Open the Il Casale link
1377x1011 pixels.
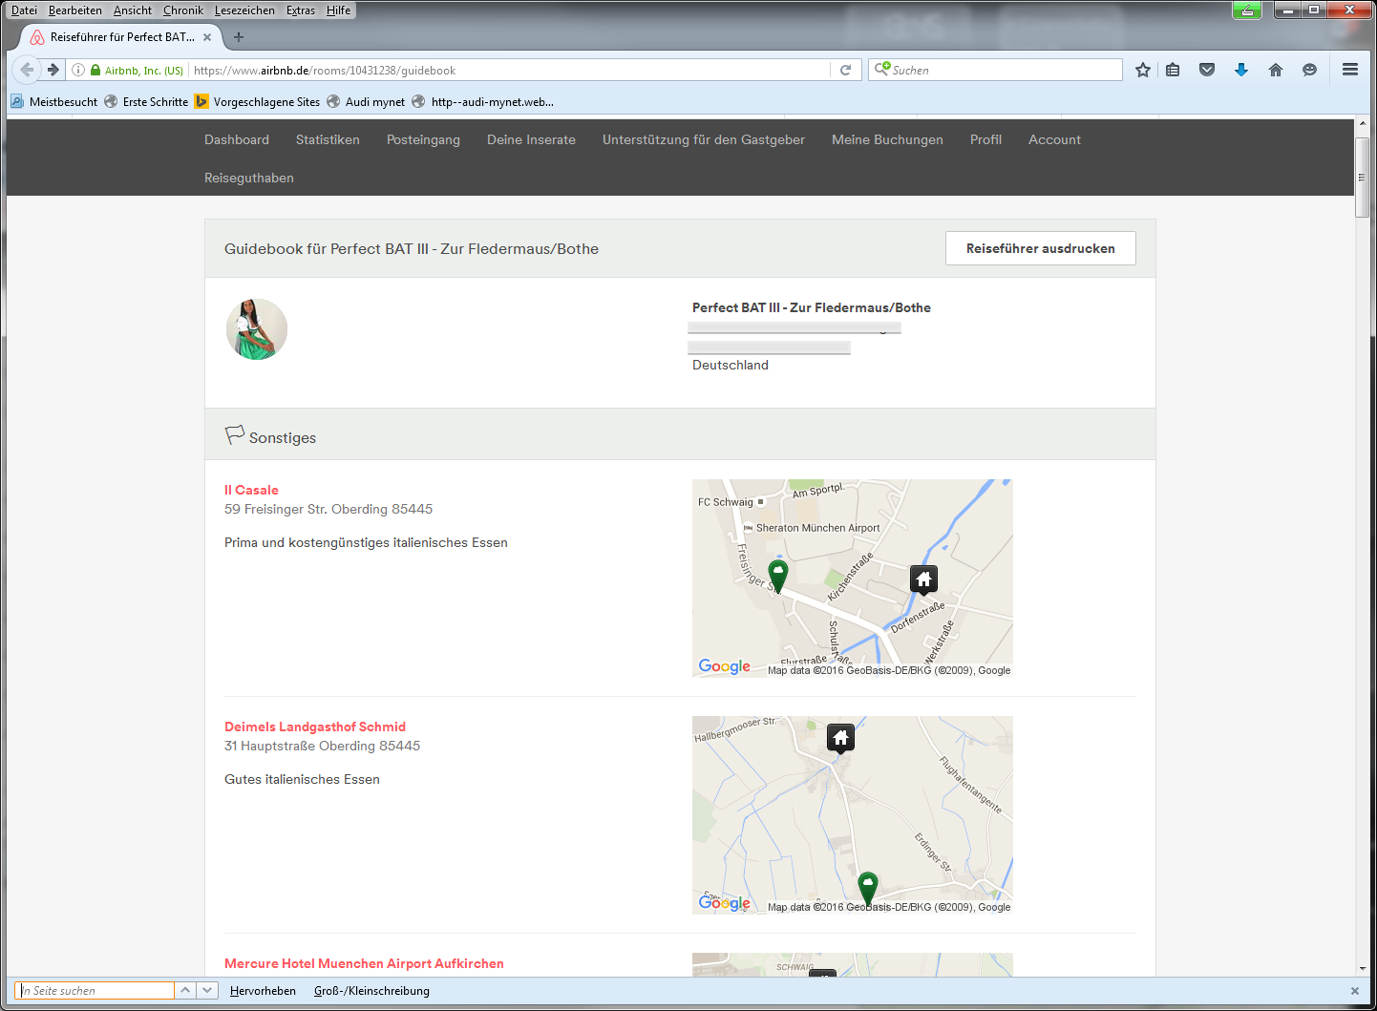click(251, 490)
